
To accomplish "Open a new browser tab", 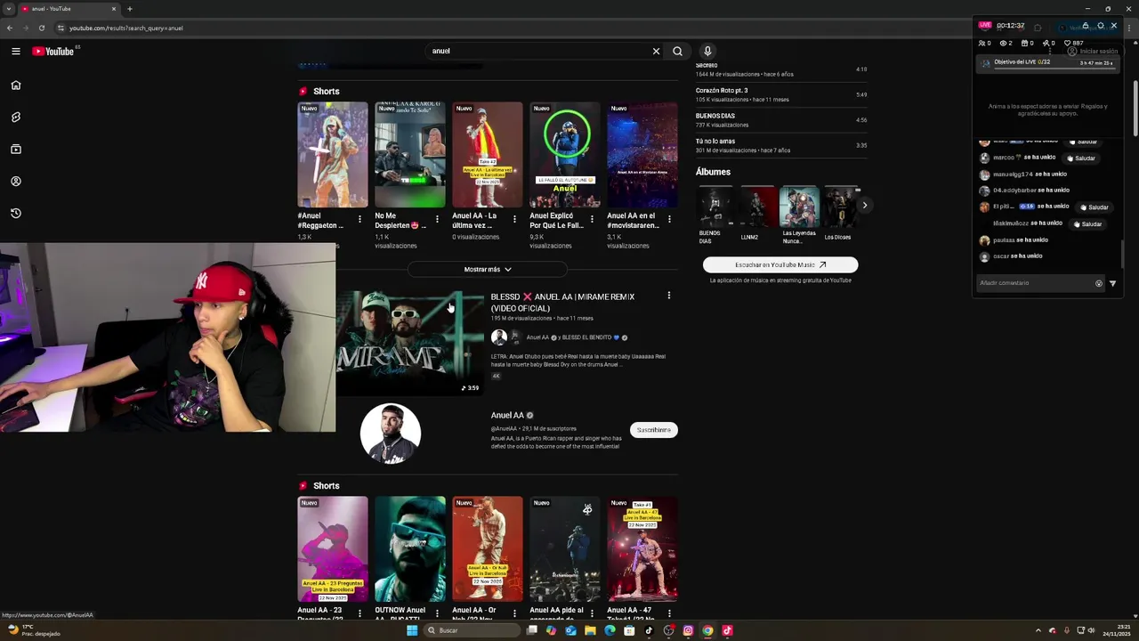I will (x=130, y=9).
